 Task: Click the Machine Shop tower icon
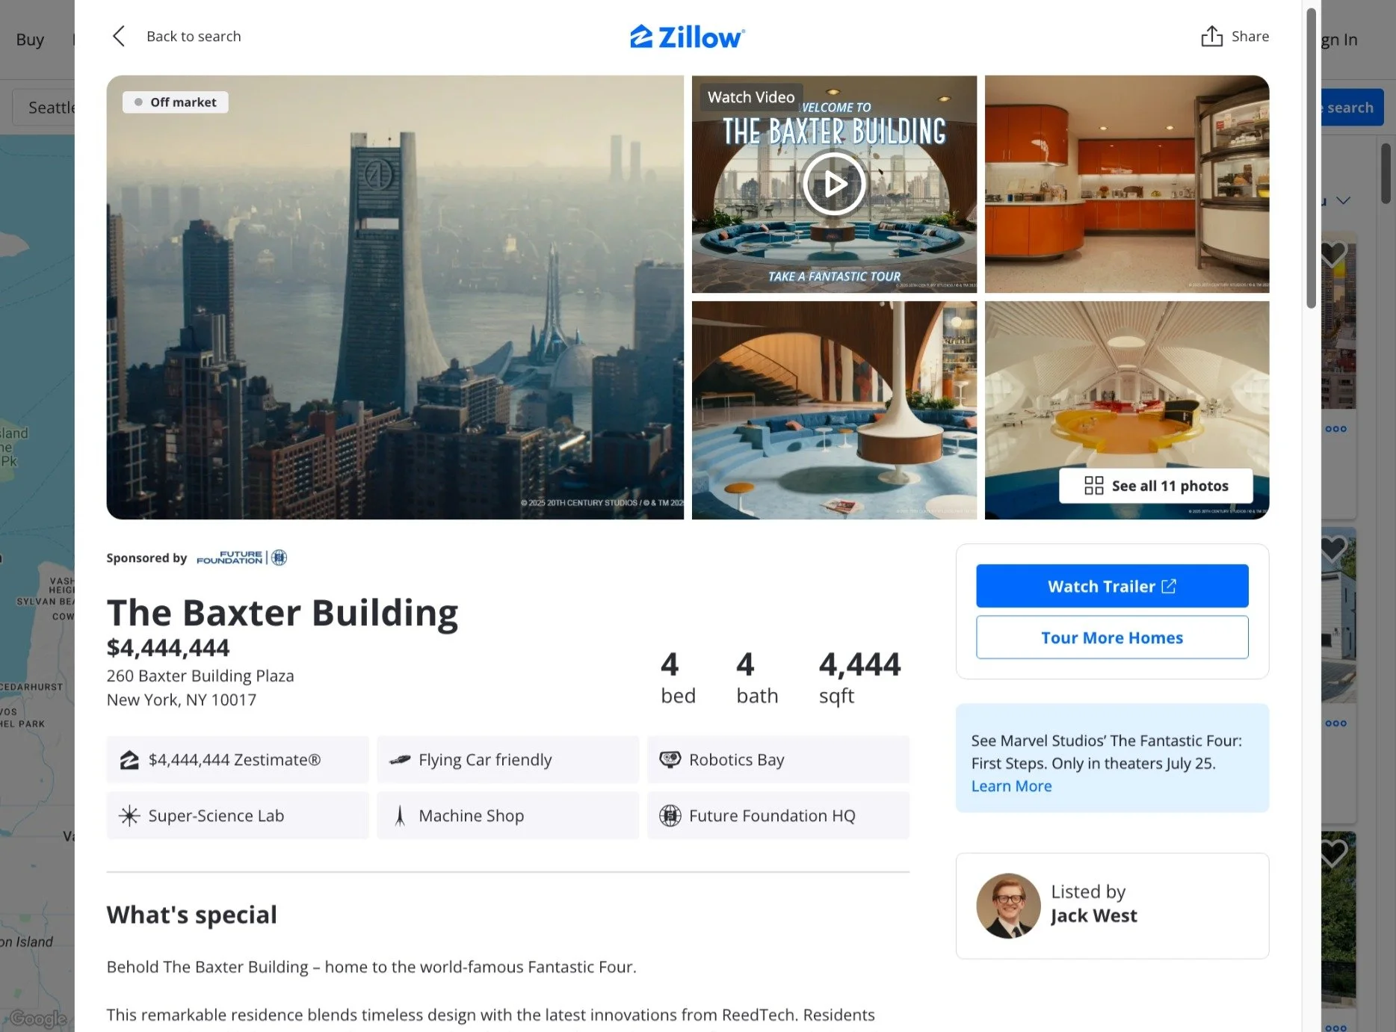click(x=400, y=816)
